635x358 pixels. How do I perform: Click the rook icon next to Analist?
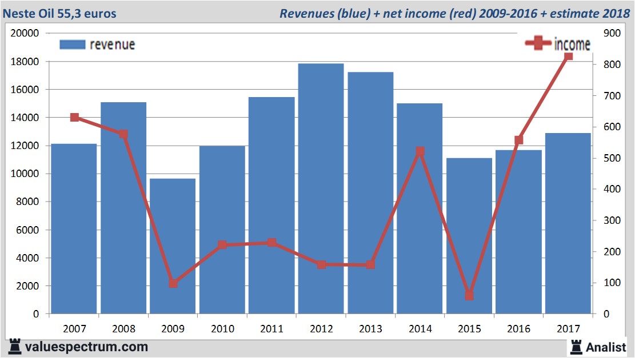coord(576,346)
